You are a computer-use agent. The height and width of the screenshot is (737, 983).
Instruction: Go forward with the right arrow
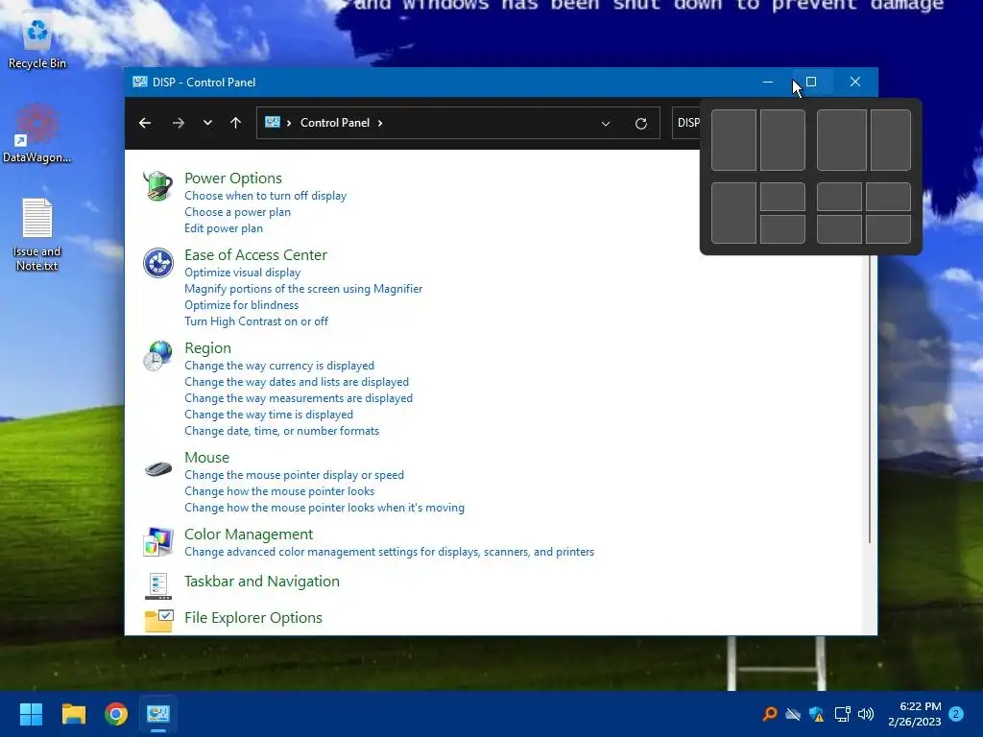178,123
